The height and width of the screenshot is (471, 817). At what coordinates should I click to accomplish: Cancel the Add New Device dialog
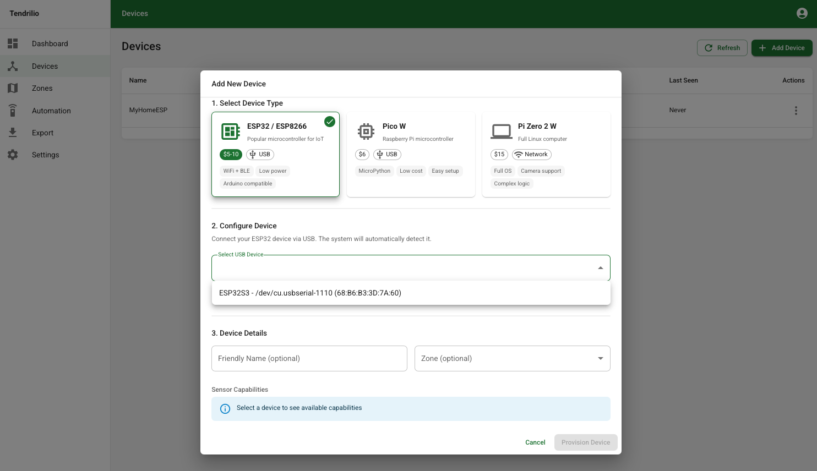click(535, 442)
